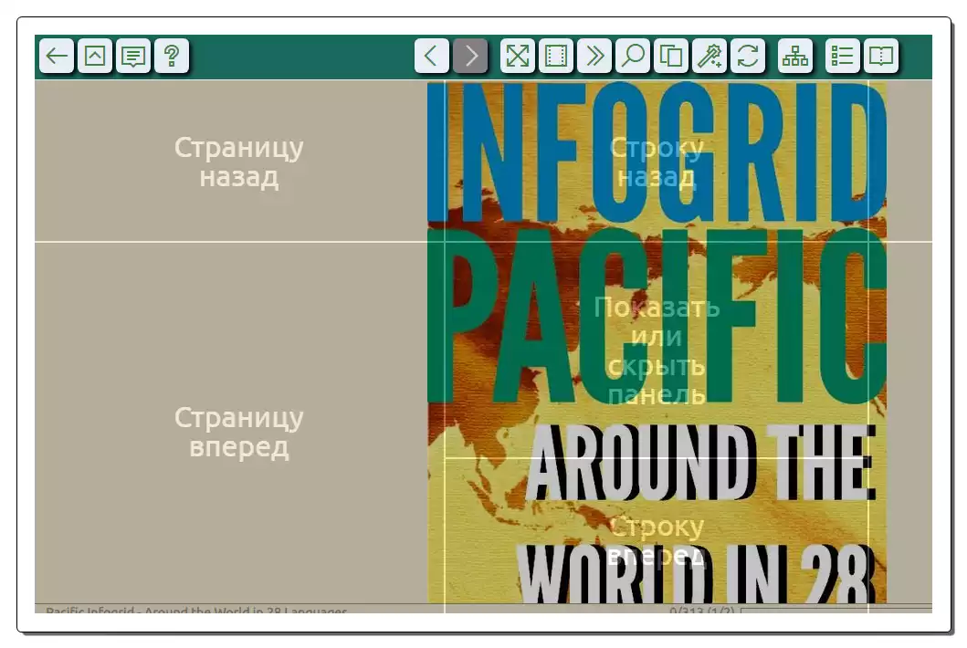967x648 pixels.
Task: Open the comment bubble icon
Action: point(133,56)
